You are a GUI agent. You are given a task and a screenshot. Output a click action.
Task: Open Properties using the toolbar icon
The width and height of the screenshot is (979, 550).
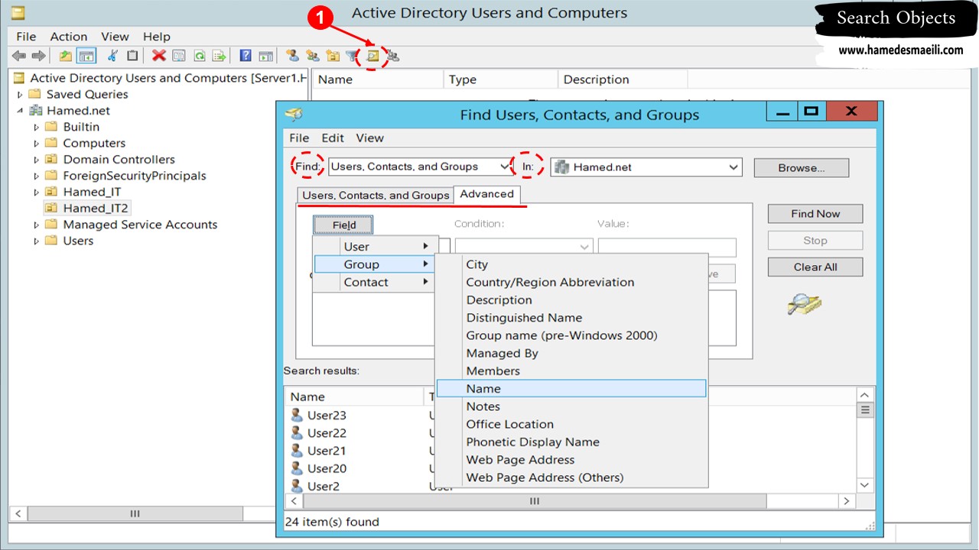(179, 56)
